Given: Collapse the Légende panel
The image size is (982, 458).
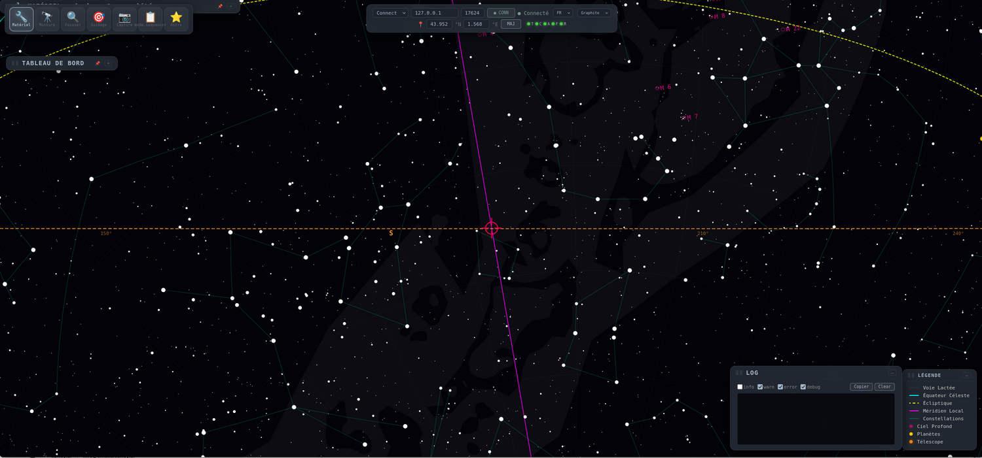Looking at the screenshot, I should coord(967,375).
